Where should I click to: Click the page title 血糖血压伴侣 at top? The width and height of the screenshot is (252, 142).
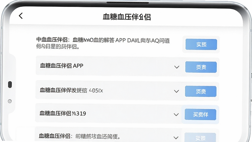pos(127,17)
